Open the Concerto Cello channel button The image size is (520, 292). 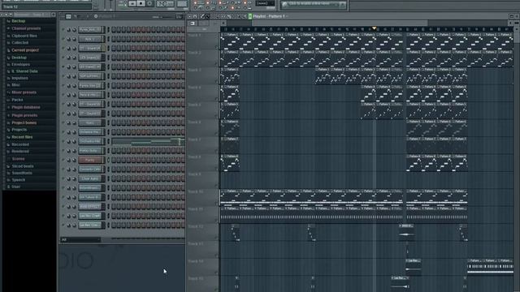[x=90, y=170]
